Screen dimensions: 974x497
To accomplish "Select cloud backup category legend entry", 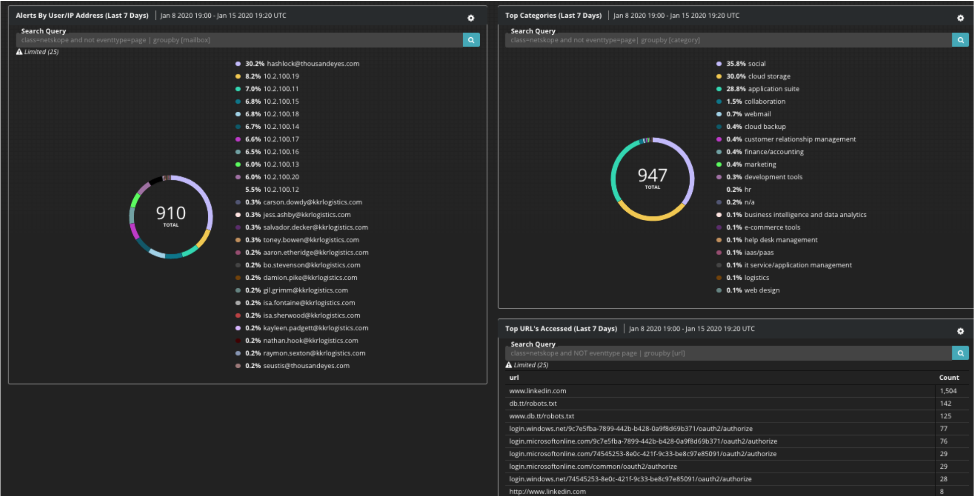I will click(751, 127).
